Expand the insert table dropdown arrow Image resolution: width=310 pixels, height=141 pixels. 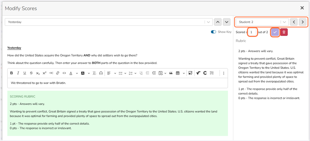(184, 73)
